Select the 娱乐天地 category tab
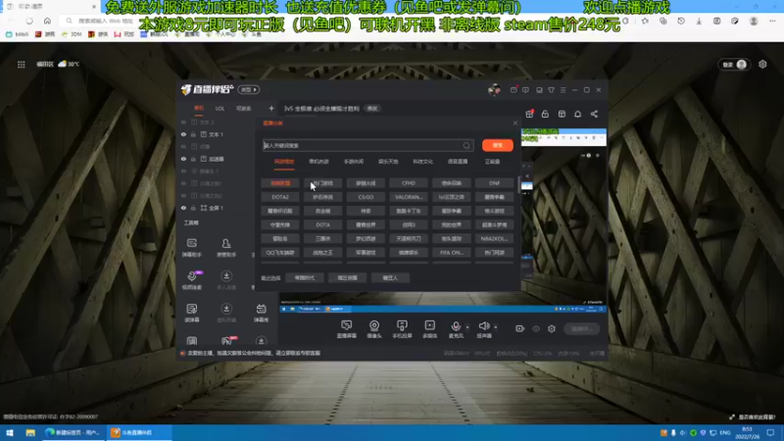784x441 pixels. tap(388, 162)
